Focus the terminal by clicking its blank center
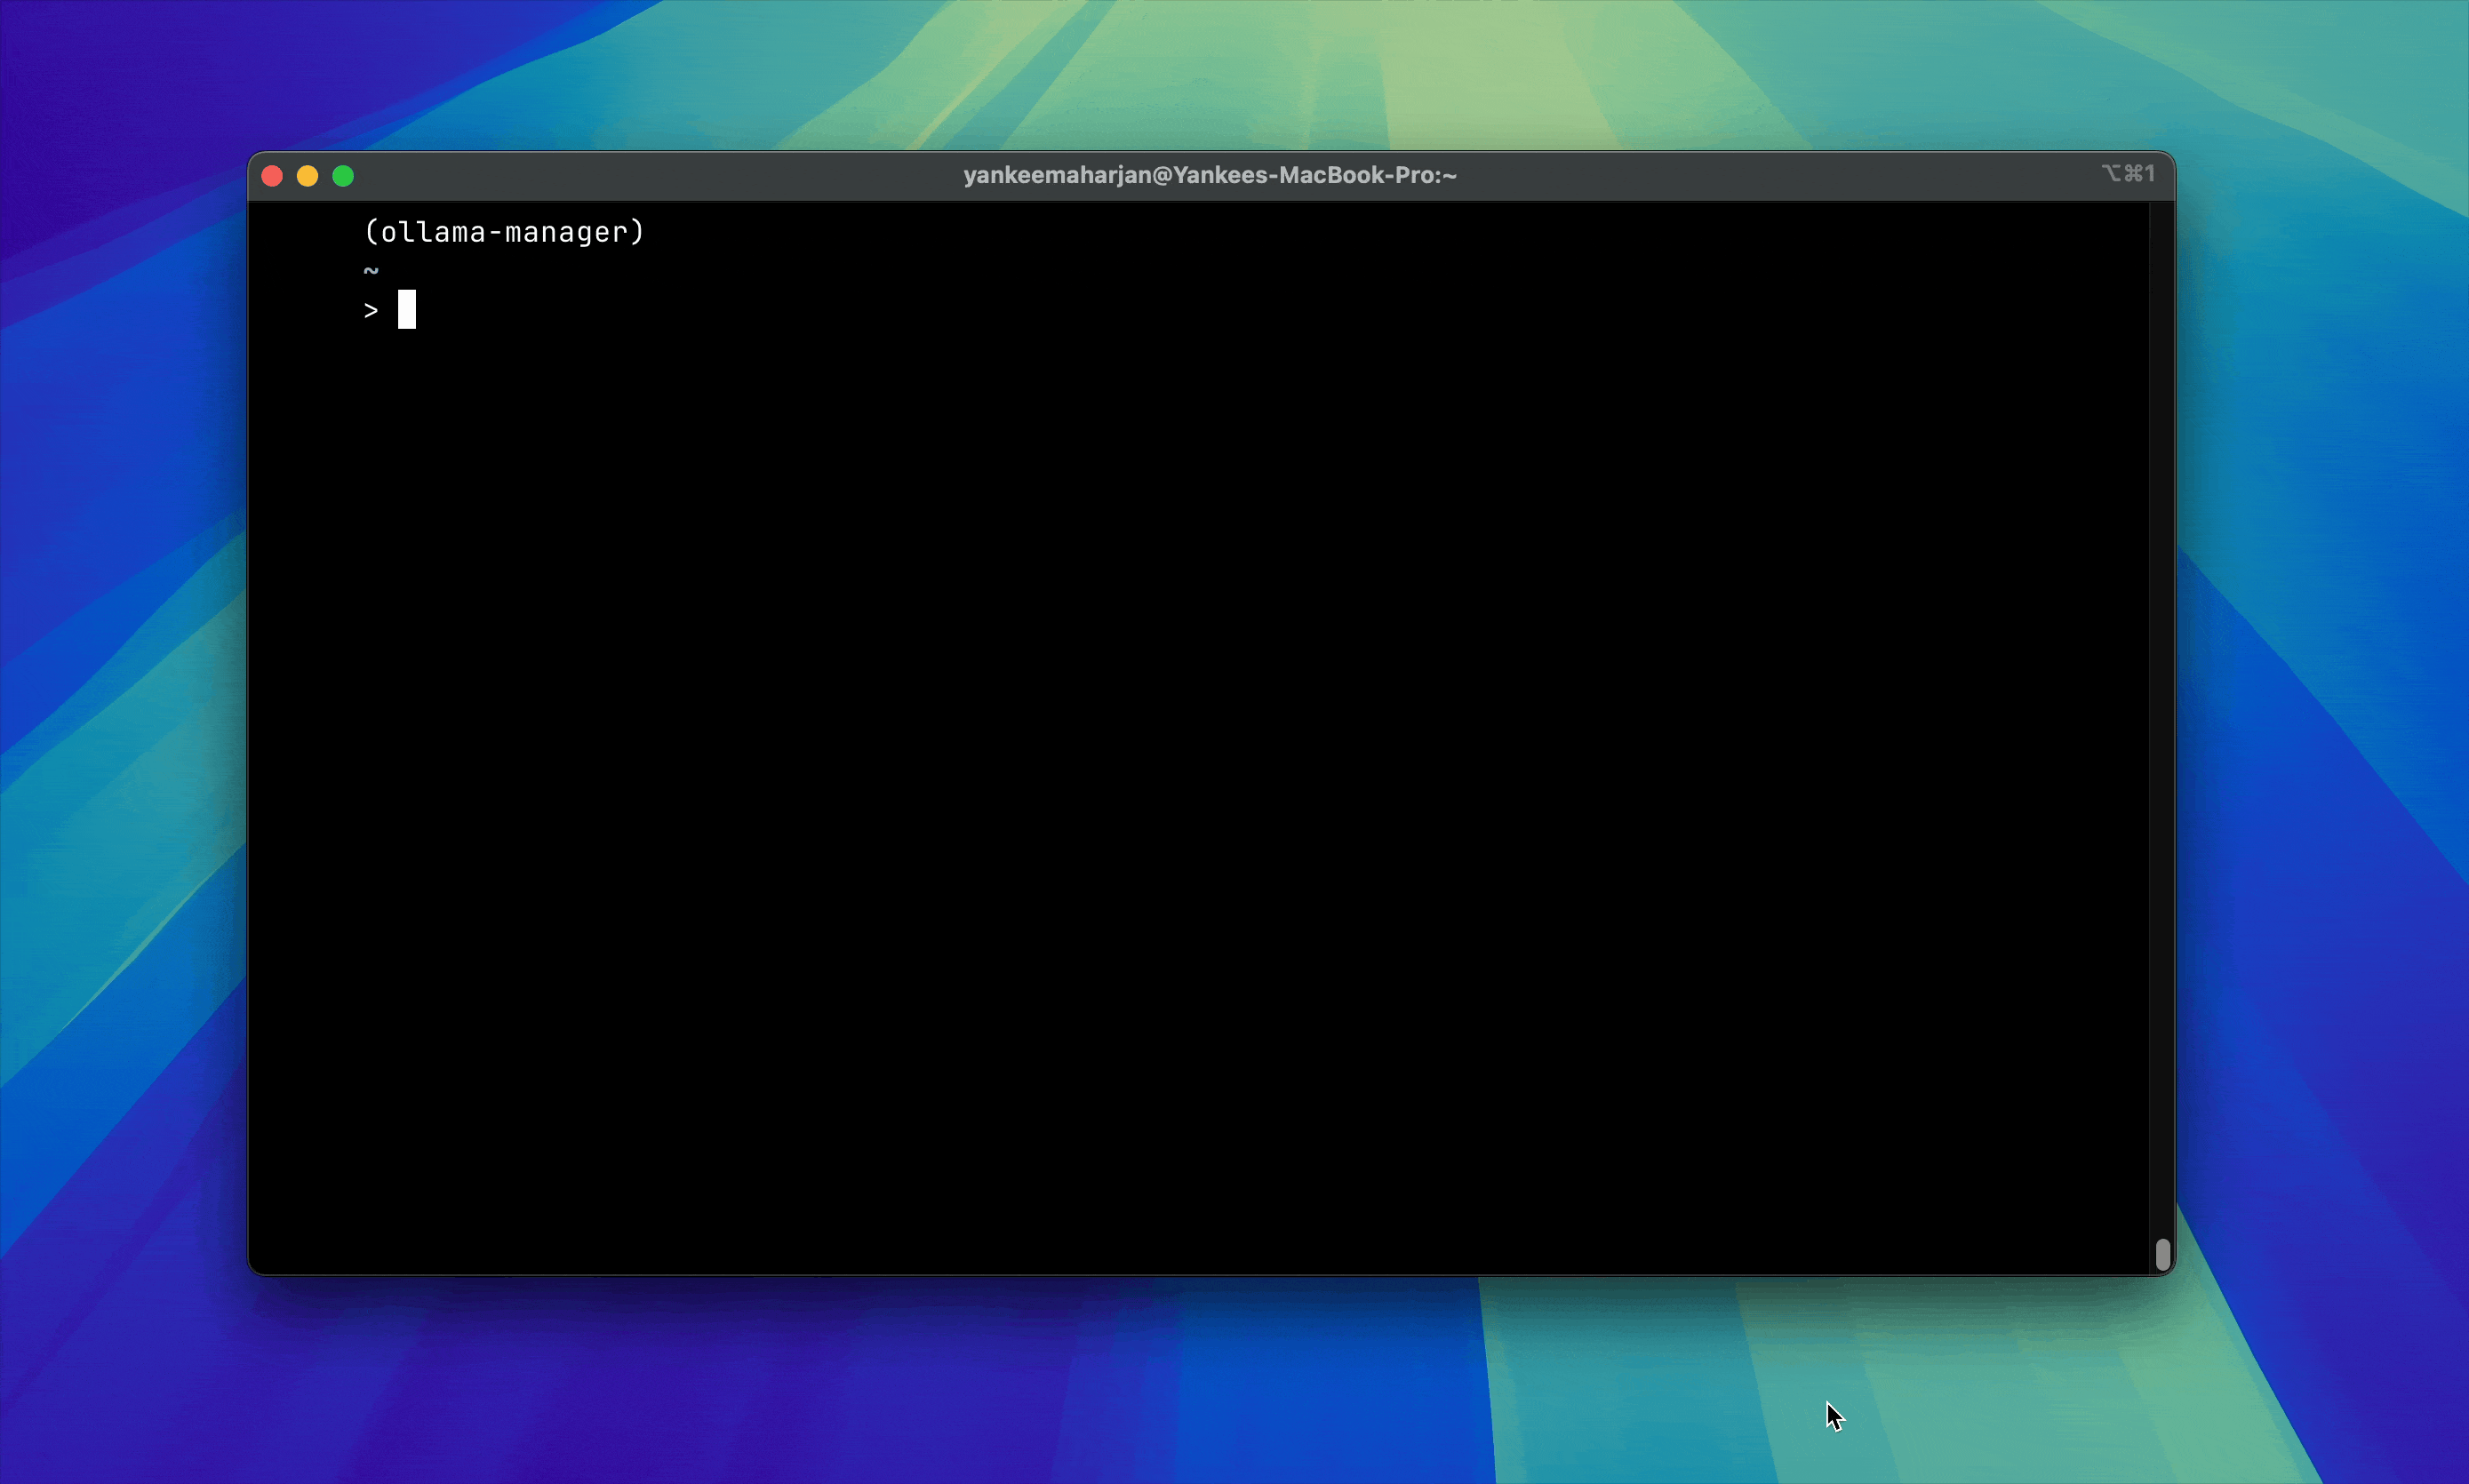 tap(1200, 740)
